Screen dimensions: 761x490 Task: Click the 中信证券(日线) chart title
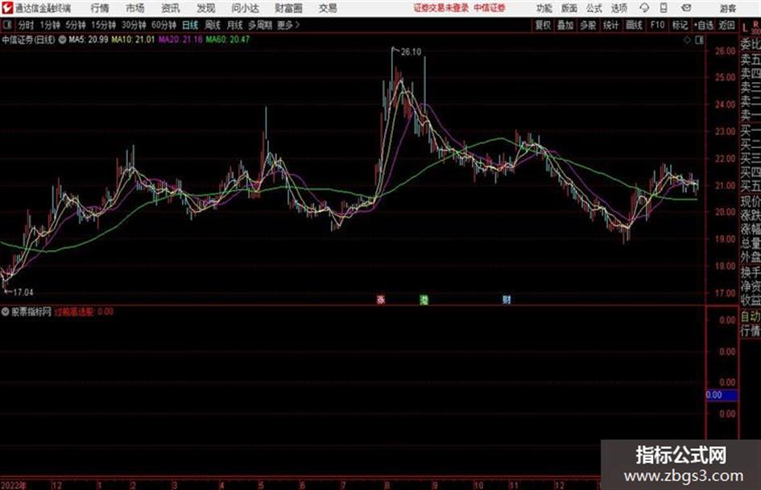(x=29, y=39)
